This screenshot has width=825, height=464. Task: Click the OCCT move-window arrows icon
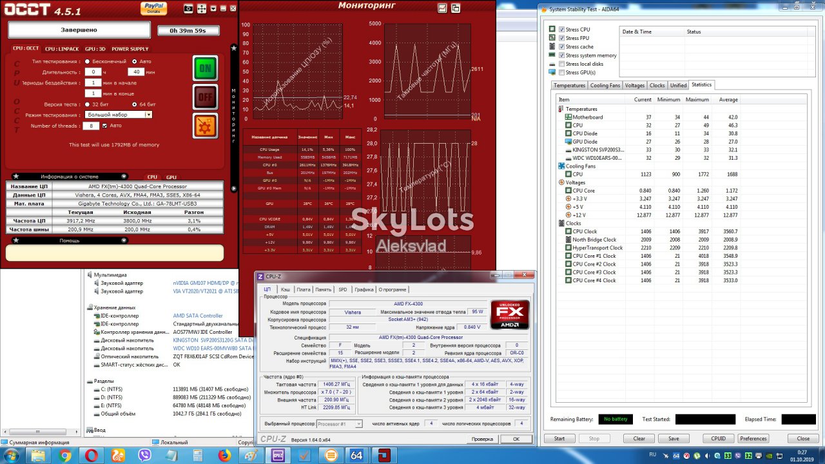coord(201,8)
